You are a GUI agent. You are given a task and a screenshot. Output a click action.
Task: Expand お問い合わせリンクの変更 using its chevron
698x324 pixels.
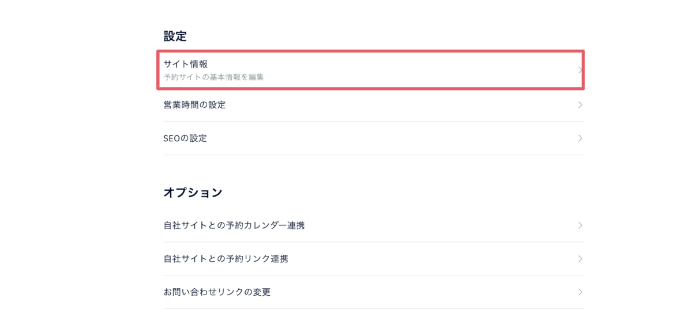pos(580,292)
